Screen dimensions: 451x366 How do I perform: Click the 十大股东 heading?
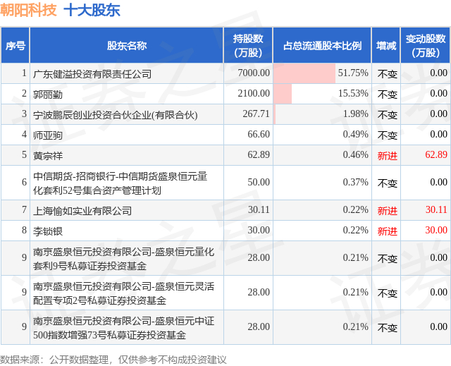[x=92, y=11]
